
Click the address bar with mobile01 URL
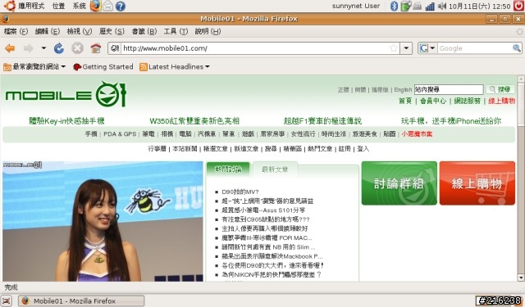pyautogui.click(x=254, y=48)
